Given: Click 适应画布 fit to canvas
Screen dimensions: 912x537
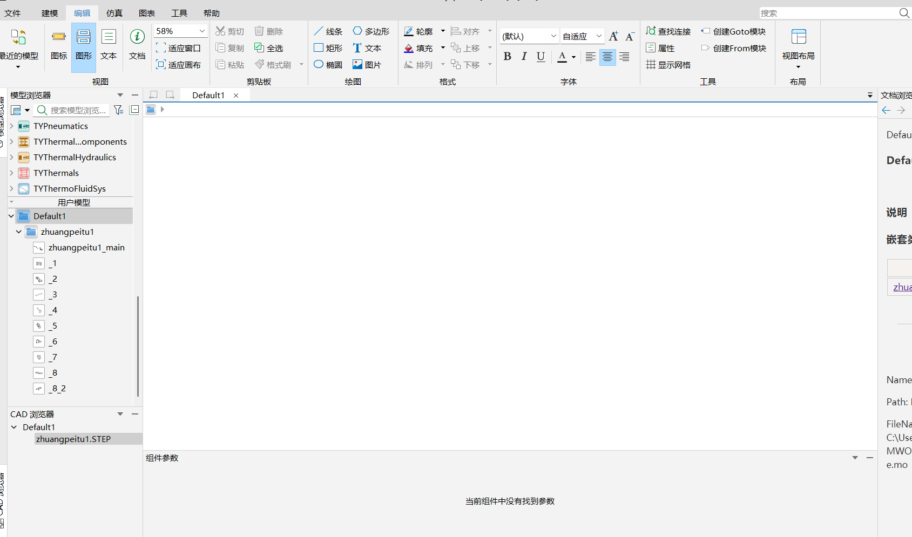Looking at the screenshot, I should pos(178,65).
